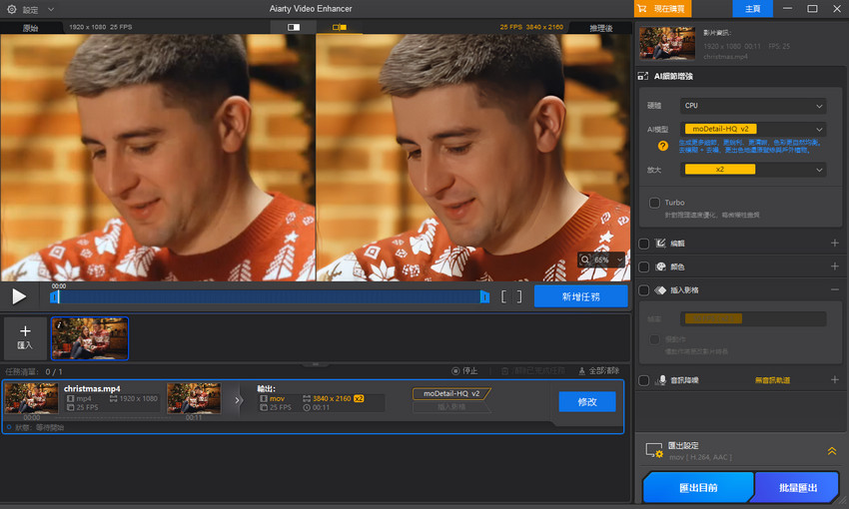Toggle the 編輯 section checkbox
This screenshot has width=849, height=509.
[x=644, y=244]
